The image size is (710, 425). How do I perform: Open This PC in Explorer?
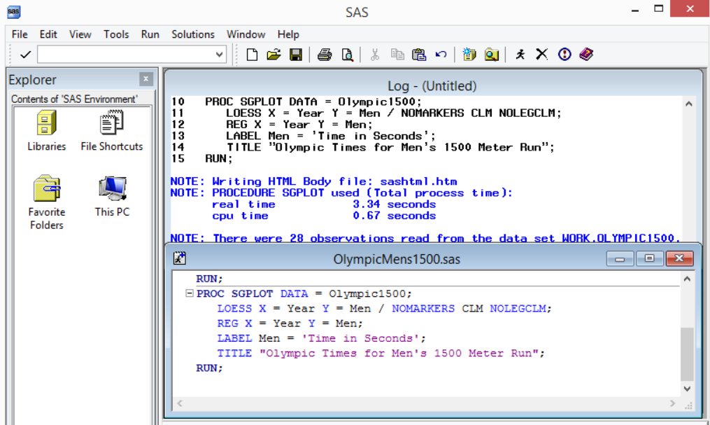coord(113,196)
